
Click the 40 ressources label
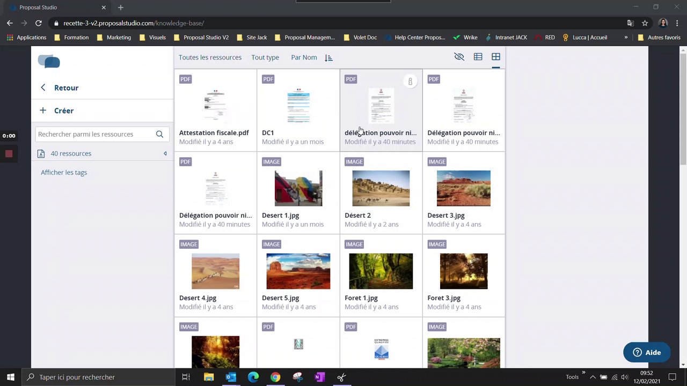(x=71, y=153)
